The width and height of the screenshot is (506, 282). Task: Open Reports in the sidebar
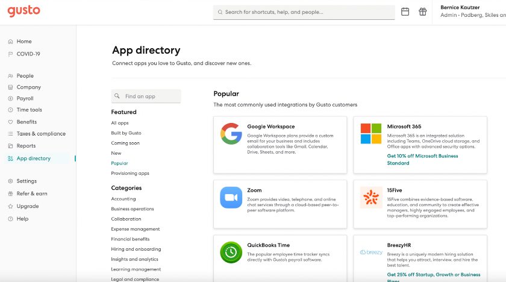(26, 146)
